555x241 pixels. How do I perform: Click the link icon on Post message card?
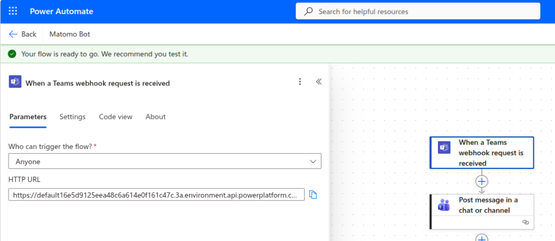tap(525, 222)
